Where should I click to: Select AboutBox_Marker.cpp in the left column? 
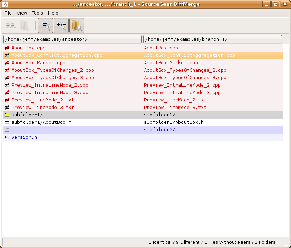pos(38,63)
